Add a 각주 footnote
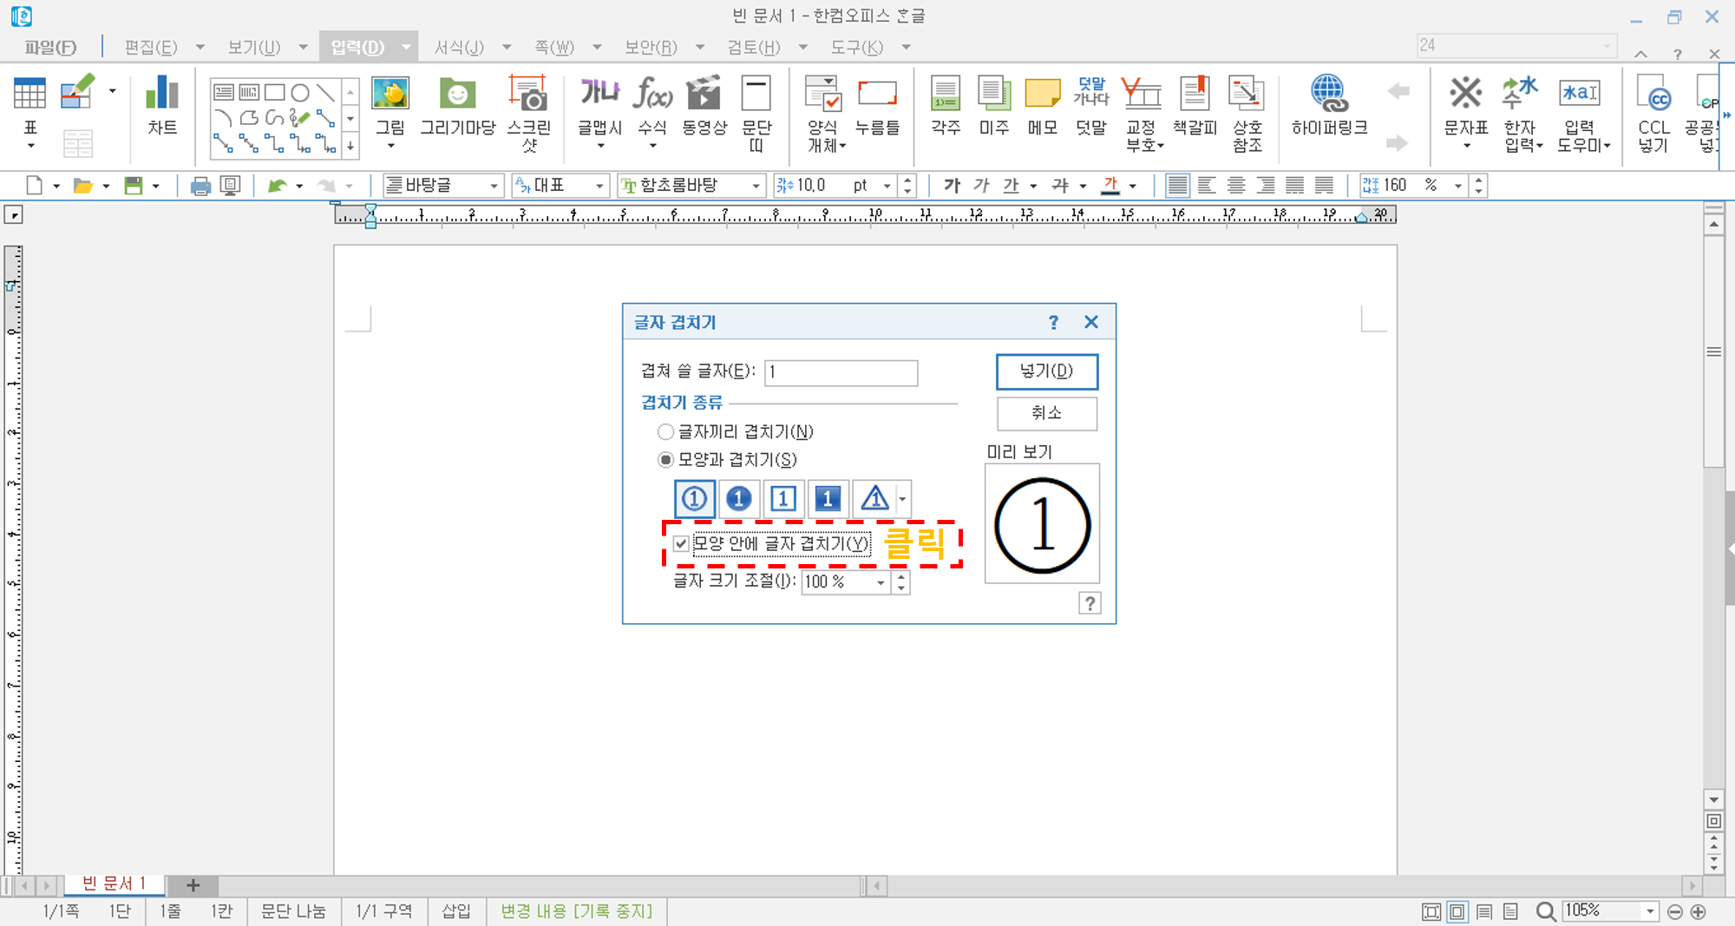The image size is (1735, 926). [x=946, y=106]
